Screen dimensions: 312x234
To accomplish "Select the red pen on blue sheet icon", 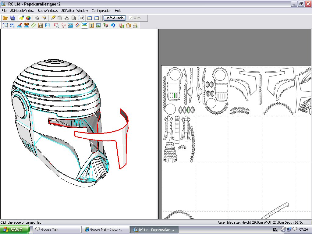I will (x=19, y=26).
